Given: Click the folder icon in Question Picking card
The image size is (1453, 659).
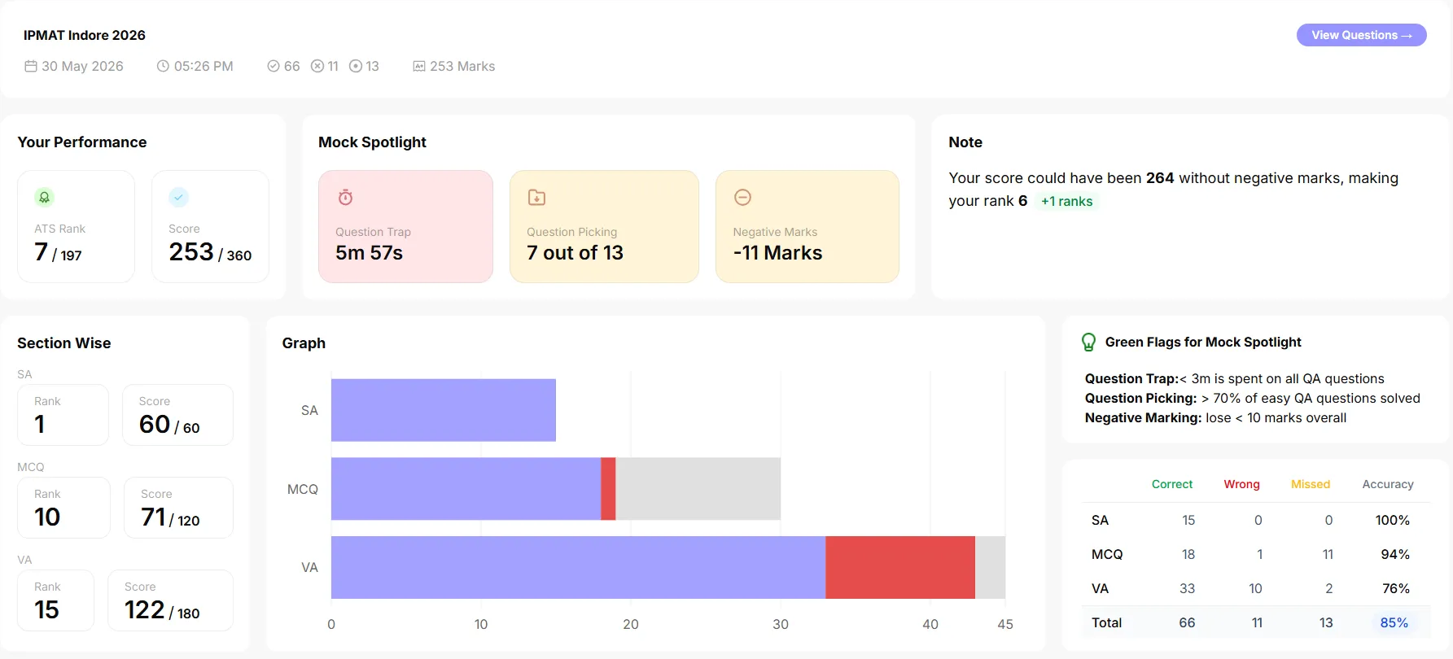Looking at the screenshot, I should (537, 197).
